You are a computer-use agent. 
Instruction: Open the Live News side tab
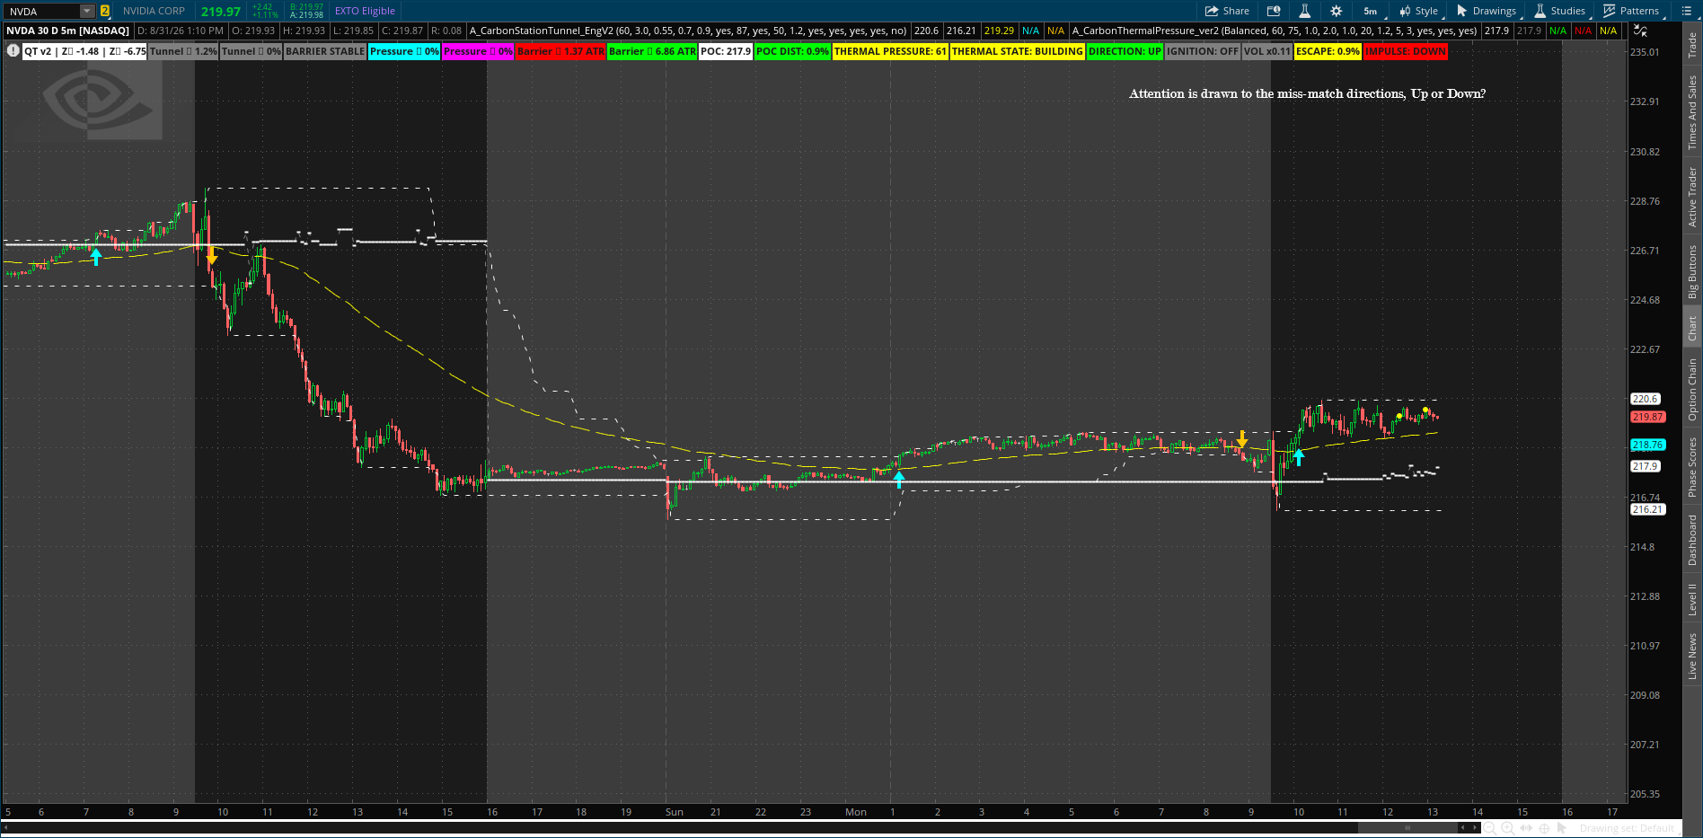tap(1692, 656)
